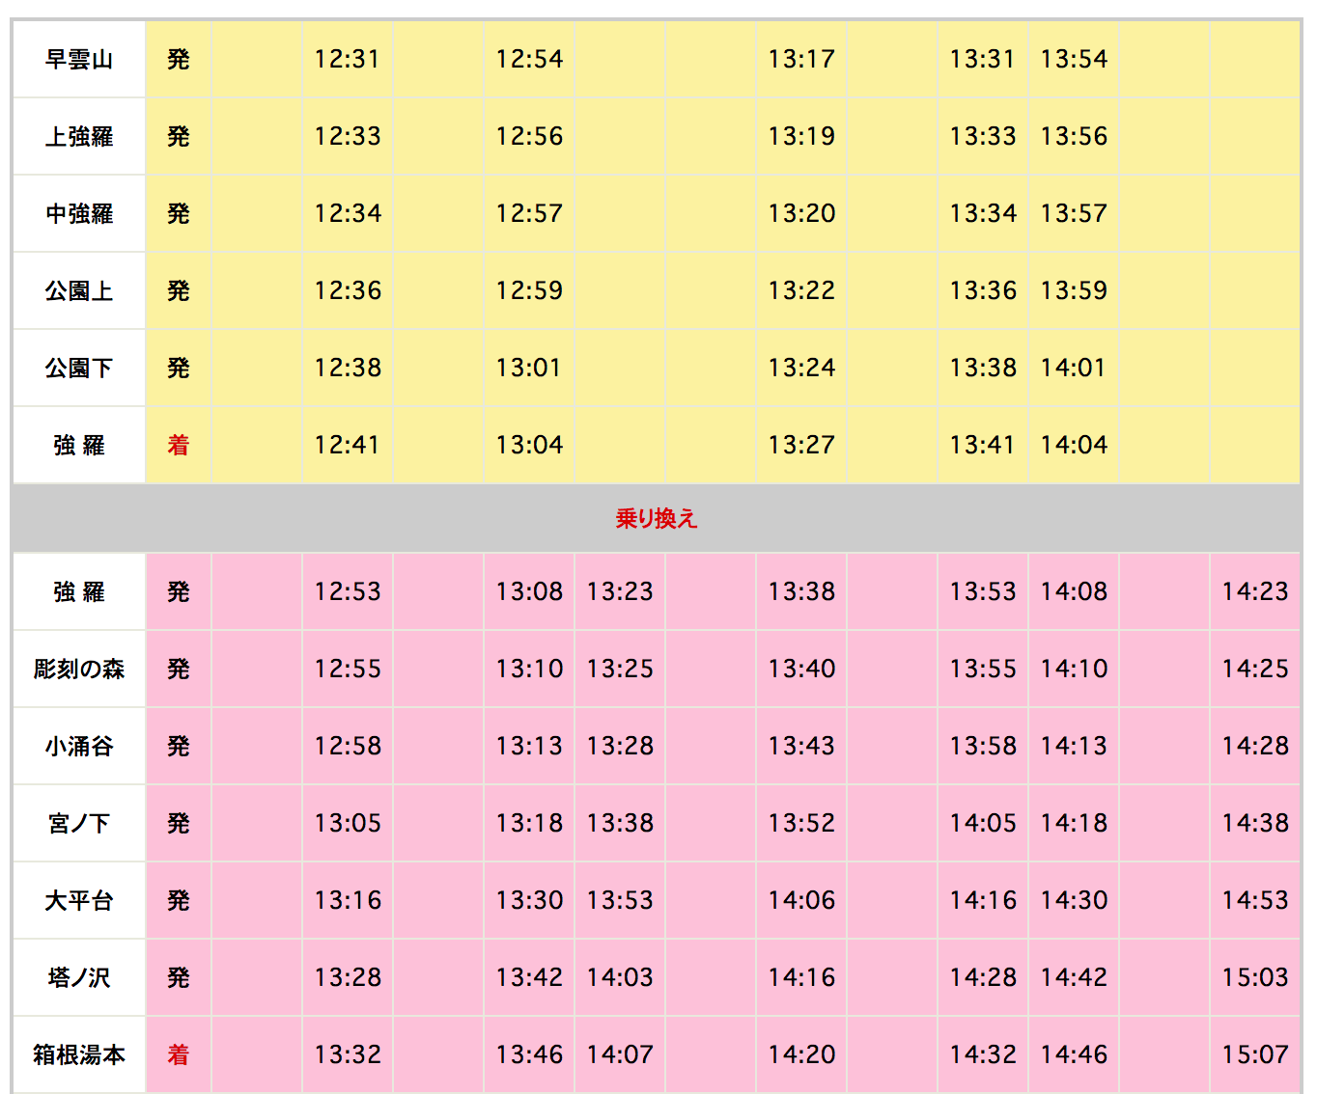Select the 14:23 departure time from 強羅

[1255, 591]
